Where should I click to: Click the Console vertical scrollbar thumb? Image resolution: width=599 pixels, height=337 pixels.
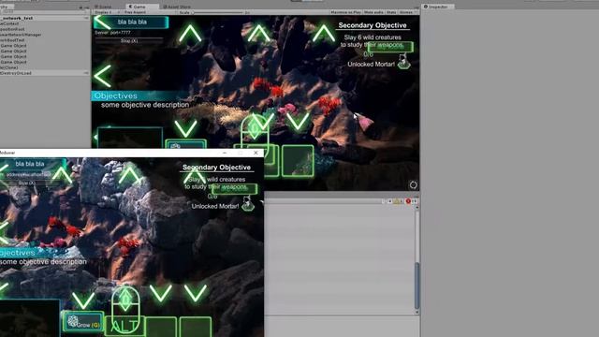(416, 285)
